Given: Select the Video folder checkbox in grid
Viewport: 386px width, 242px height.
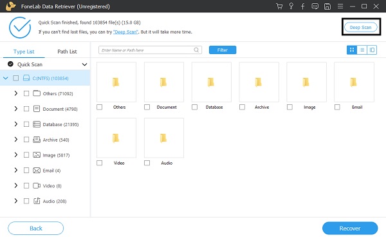Looking at the screenshot, I should (100, 163).
